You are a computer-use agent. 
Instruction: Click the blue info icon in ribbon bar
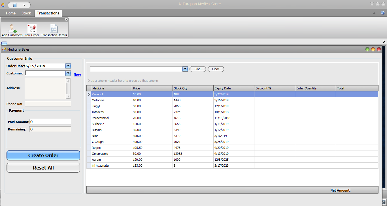(x=382, y=13)
